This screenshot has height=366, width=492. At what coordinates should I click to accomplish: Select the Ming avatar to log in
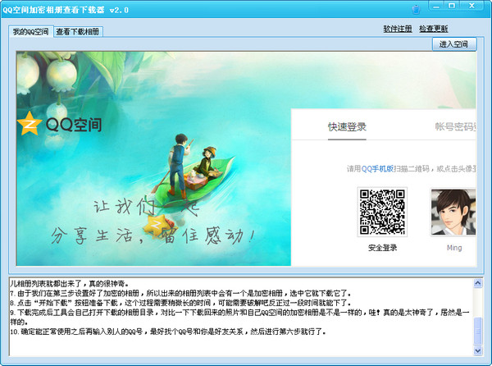(453, 210)
